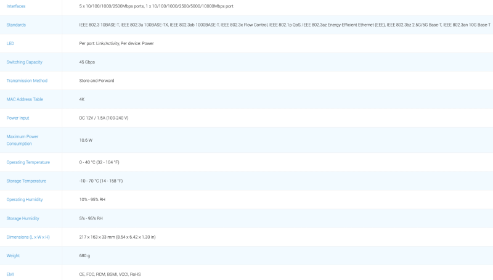The width and height of the screenshot is (493, 280).
Task: Select the Switching Capacity label
Action: (x=25, y=62)
